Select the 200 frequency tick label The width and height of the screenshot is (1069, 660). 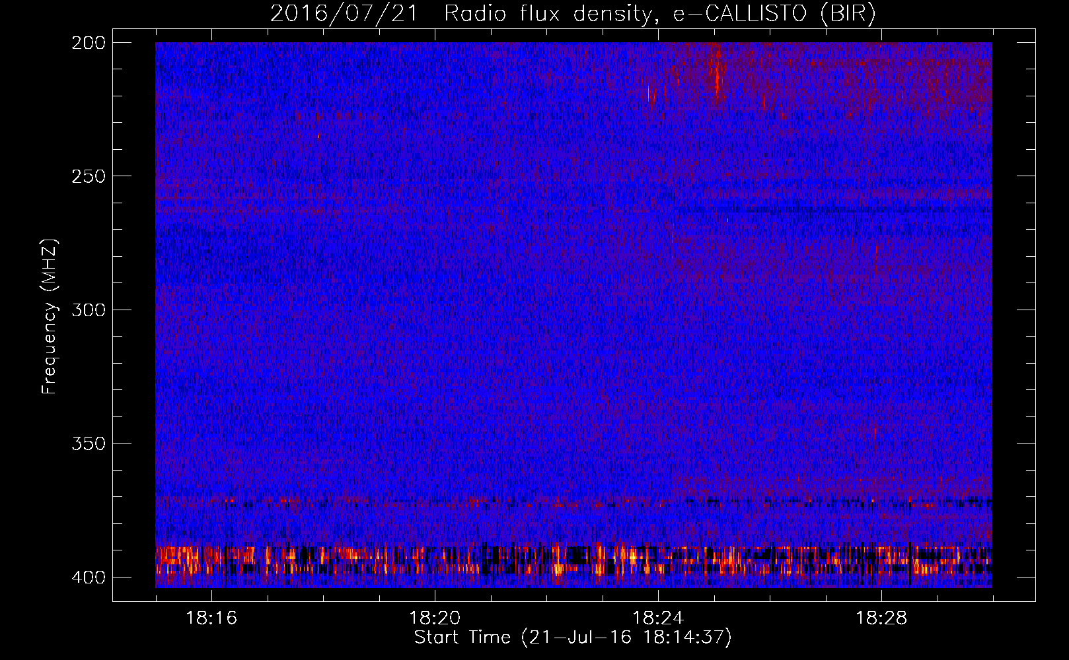coord(88,42)
